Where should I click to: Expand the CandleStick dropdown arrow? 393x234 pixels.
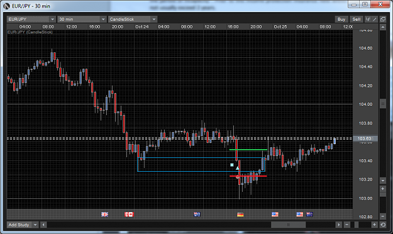[x=154, y=19]
